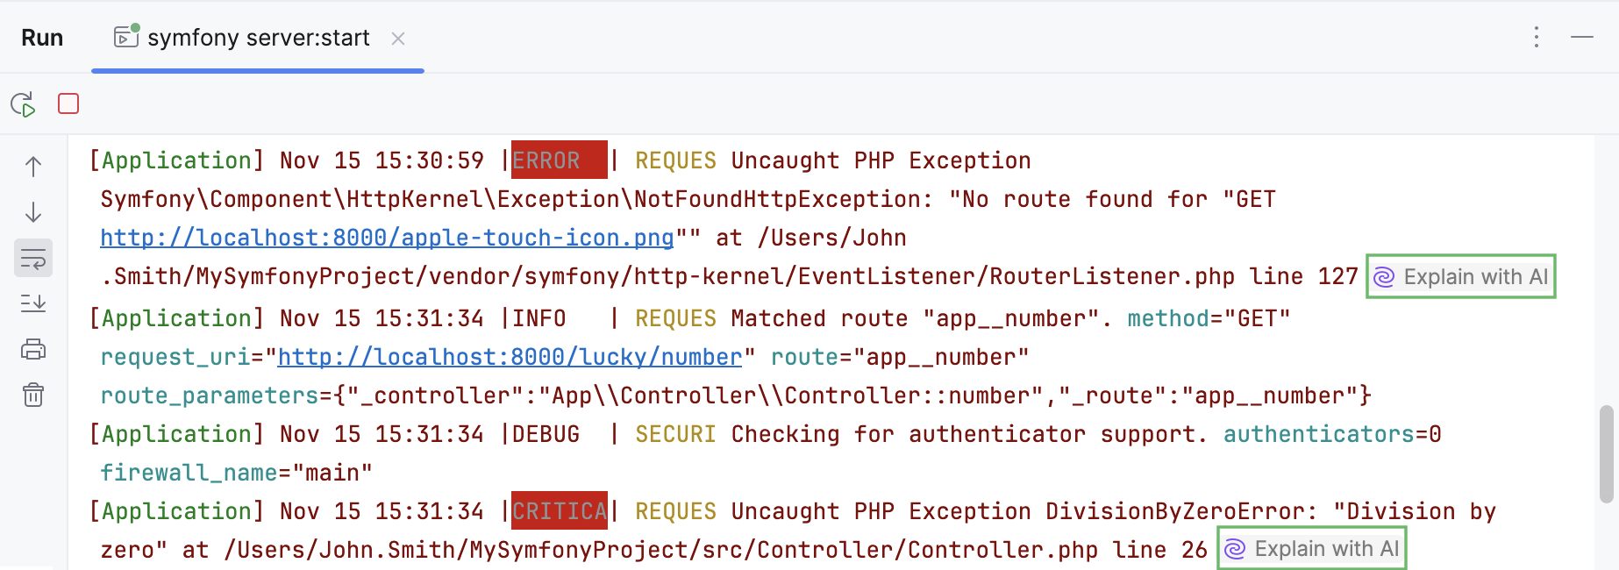Screen dimensions: 1619x570
Task: Click the red ERROR log level label
Action: point(558,160)
